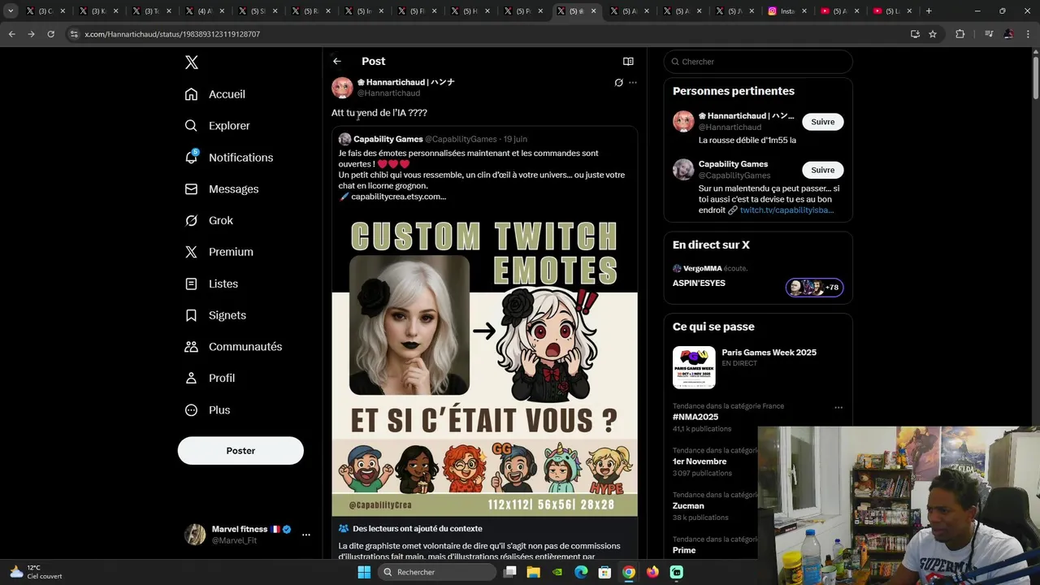The image size is (1040, 585).
Task: Open account menu dots beside Marvel fitness
Action: point(306,535)
